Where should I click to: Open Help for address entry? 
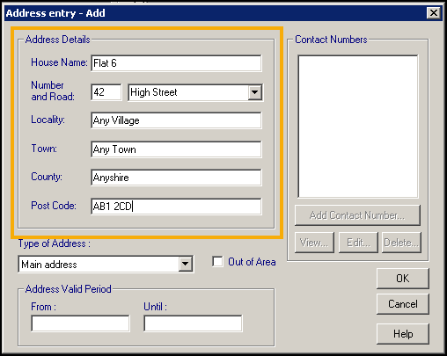coord(402,334)
